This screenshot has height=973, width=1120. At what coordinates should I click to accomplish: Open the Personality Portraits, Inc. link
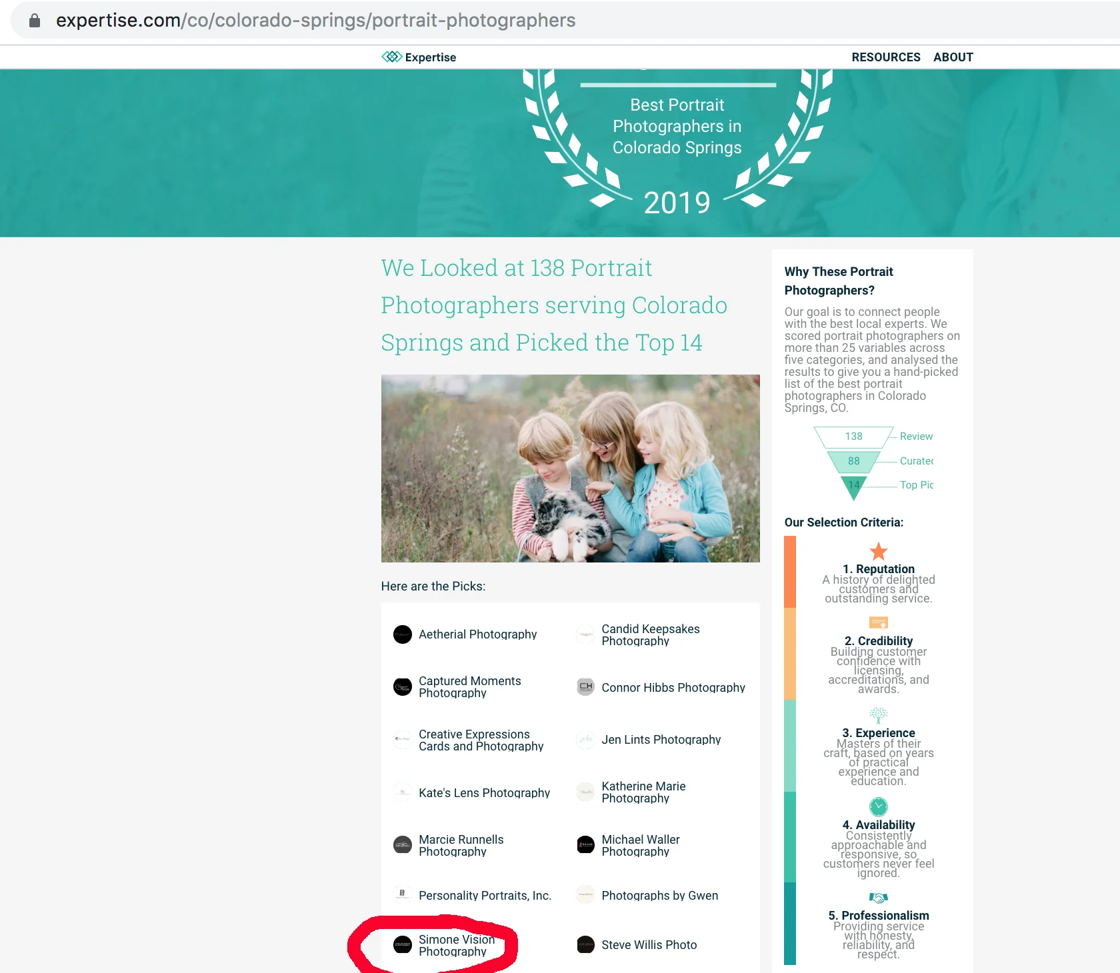[485, 896]
